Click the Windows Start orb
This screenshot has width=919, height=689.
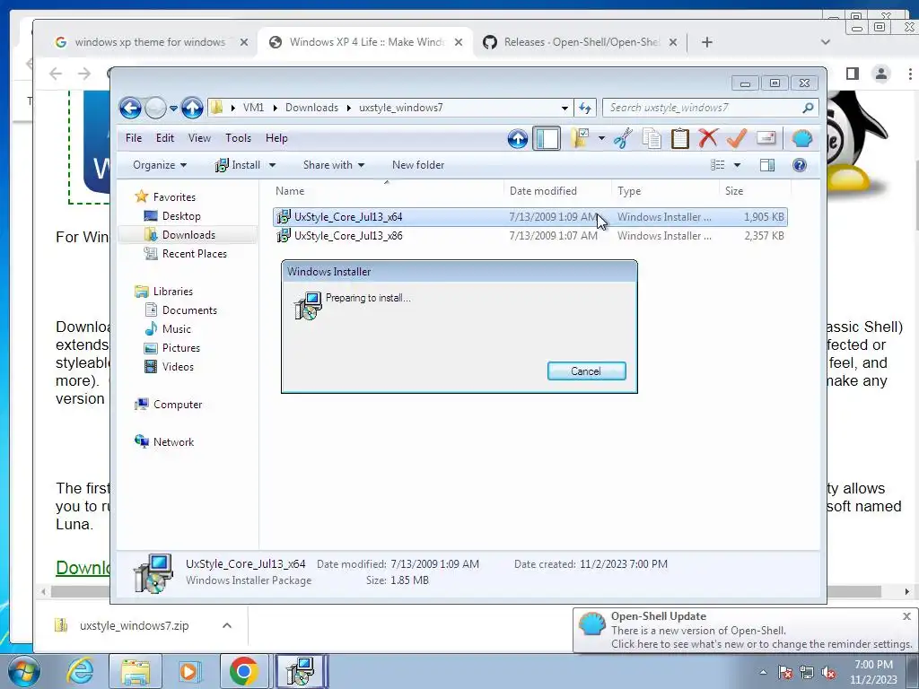pyautogui.click(x=23, y=671)
